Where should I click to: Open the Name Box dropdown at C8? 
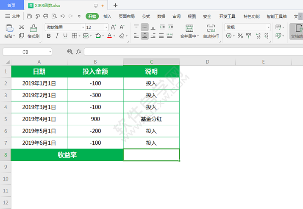pos(50,52)
